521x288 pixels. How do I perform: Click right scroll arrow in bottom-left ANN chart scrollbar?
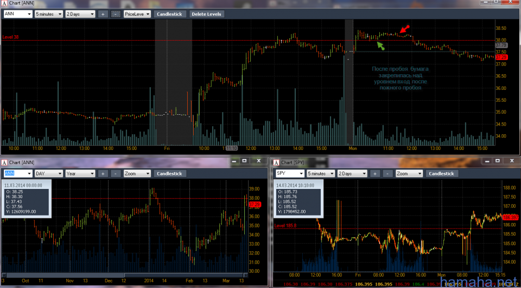coord(245,275)
